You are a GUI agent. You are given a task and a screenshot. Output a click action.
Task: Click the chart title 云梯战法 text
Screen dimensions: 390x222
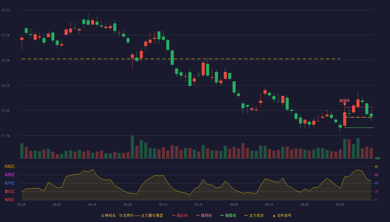click(x=108, y=215)
